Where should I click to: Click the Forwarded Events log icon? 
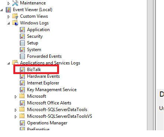[x=22, y=56]
